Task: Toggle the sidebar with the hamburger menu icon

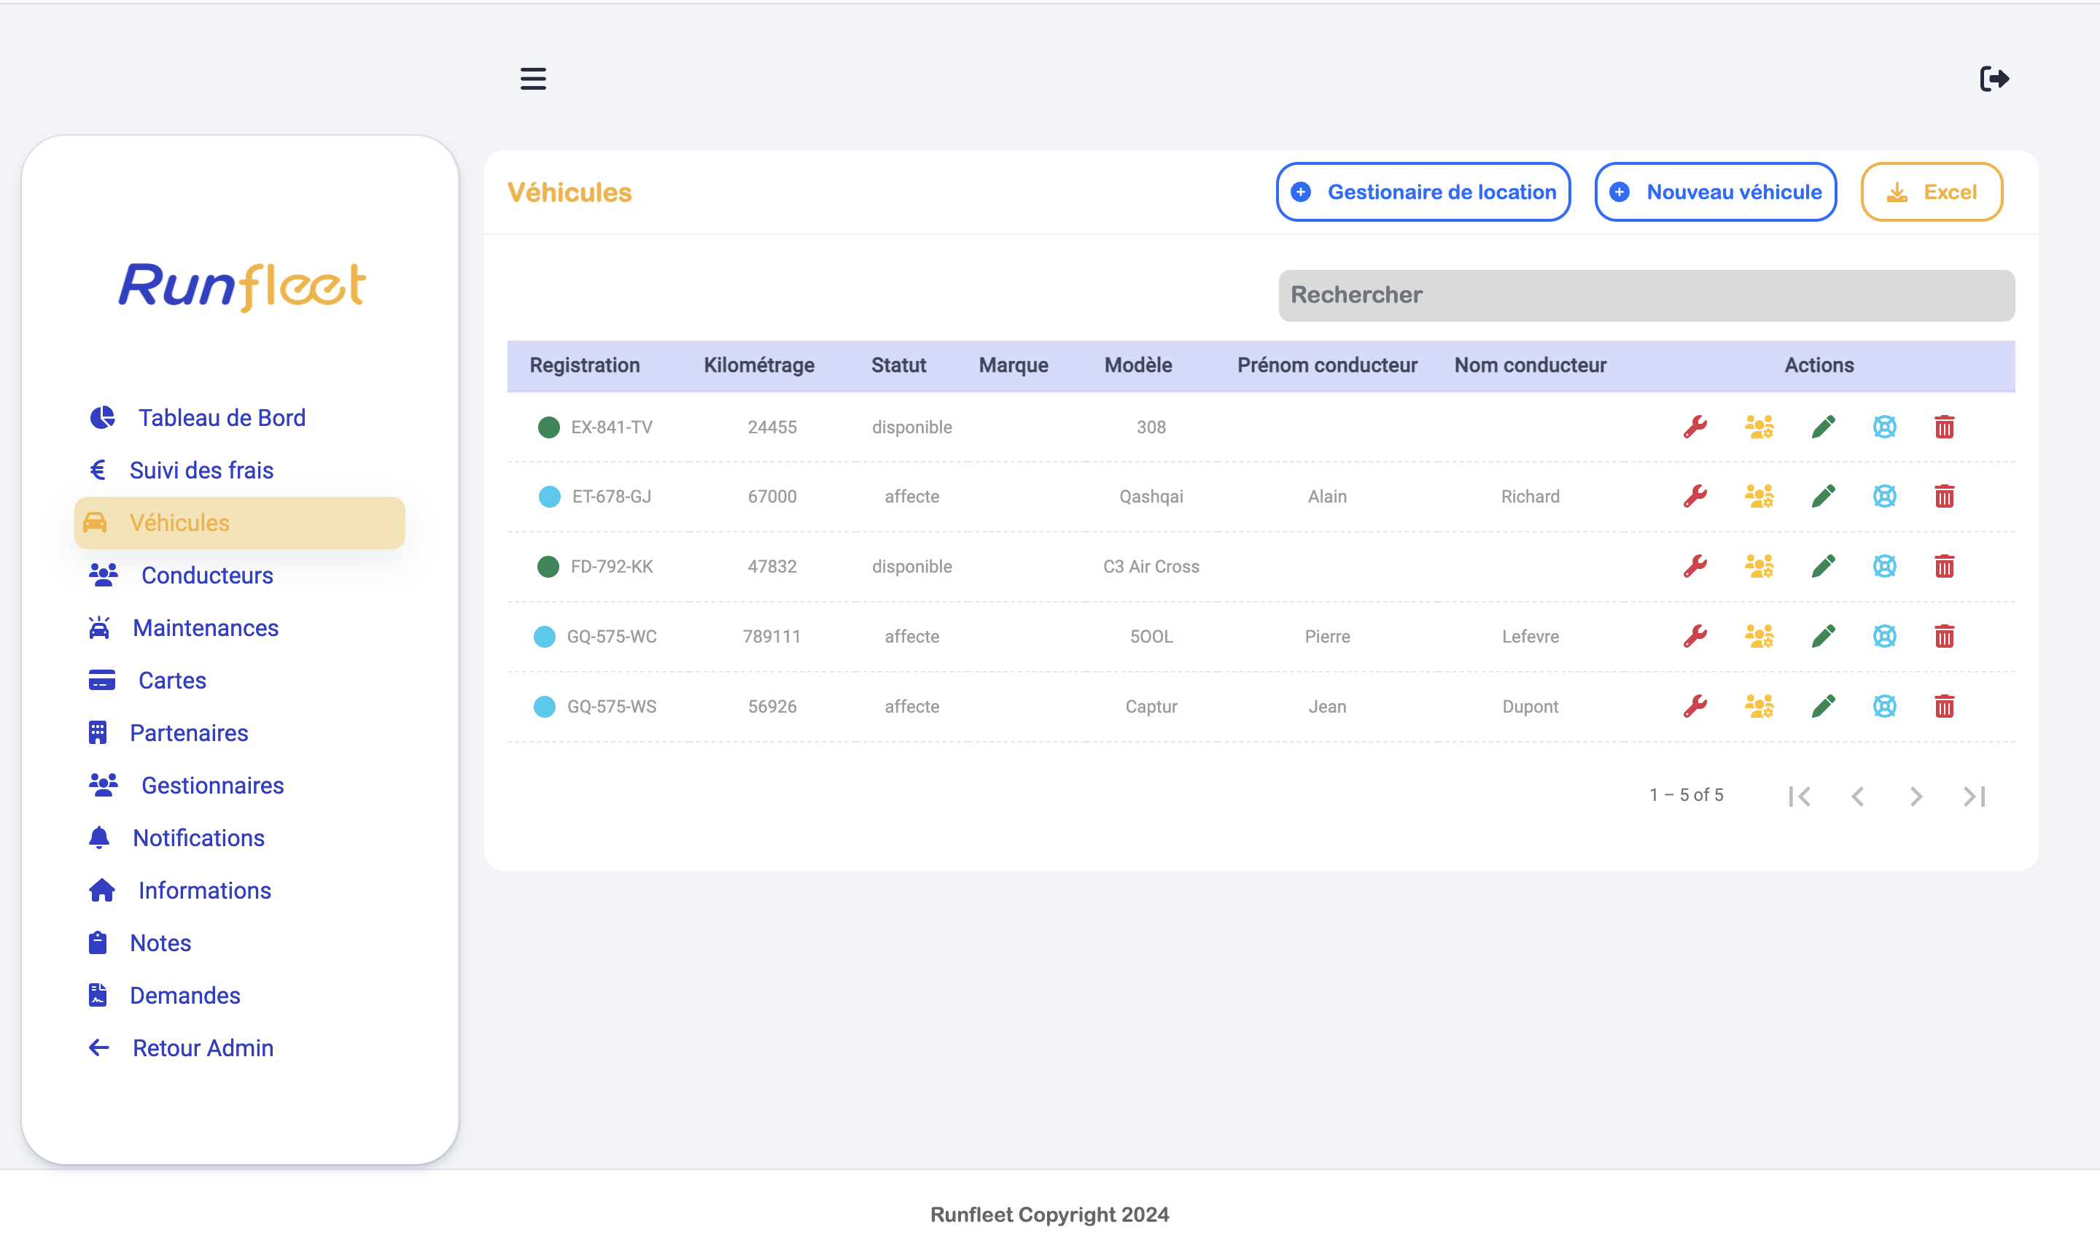Action: coord(533,79)
